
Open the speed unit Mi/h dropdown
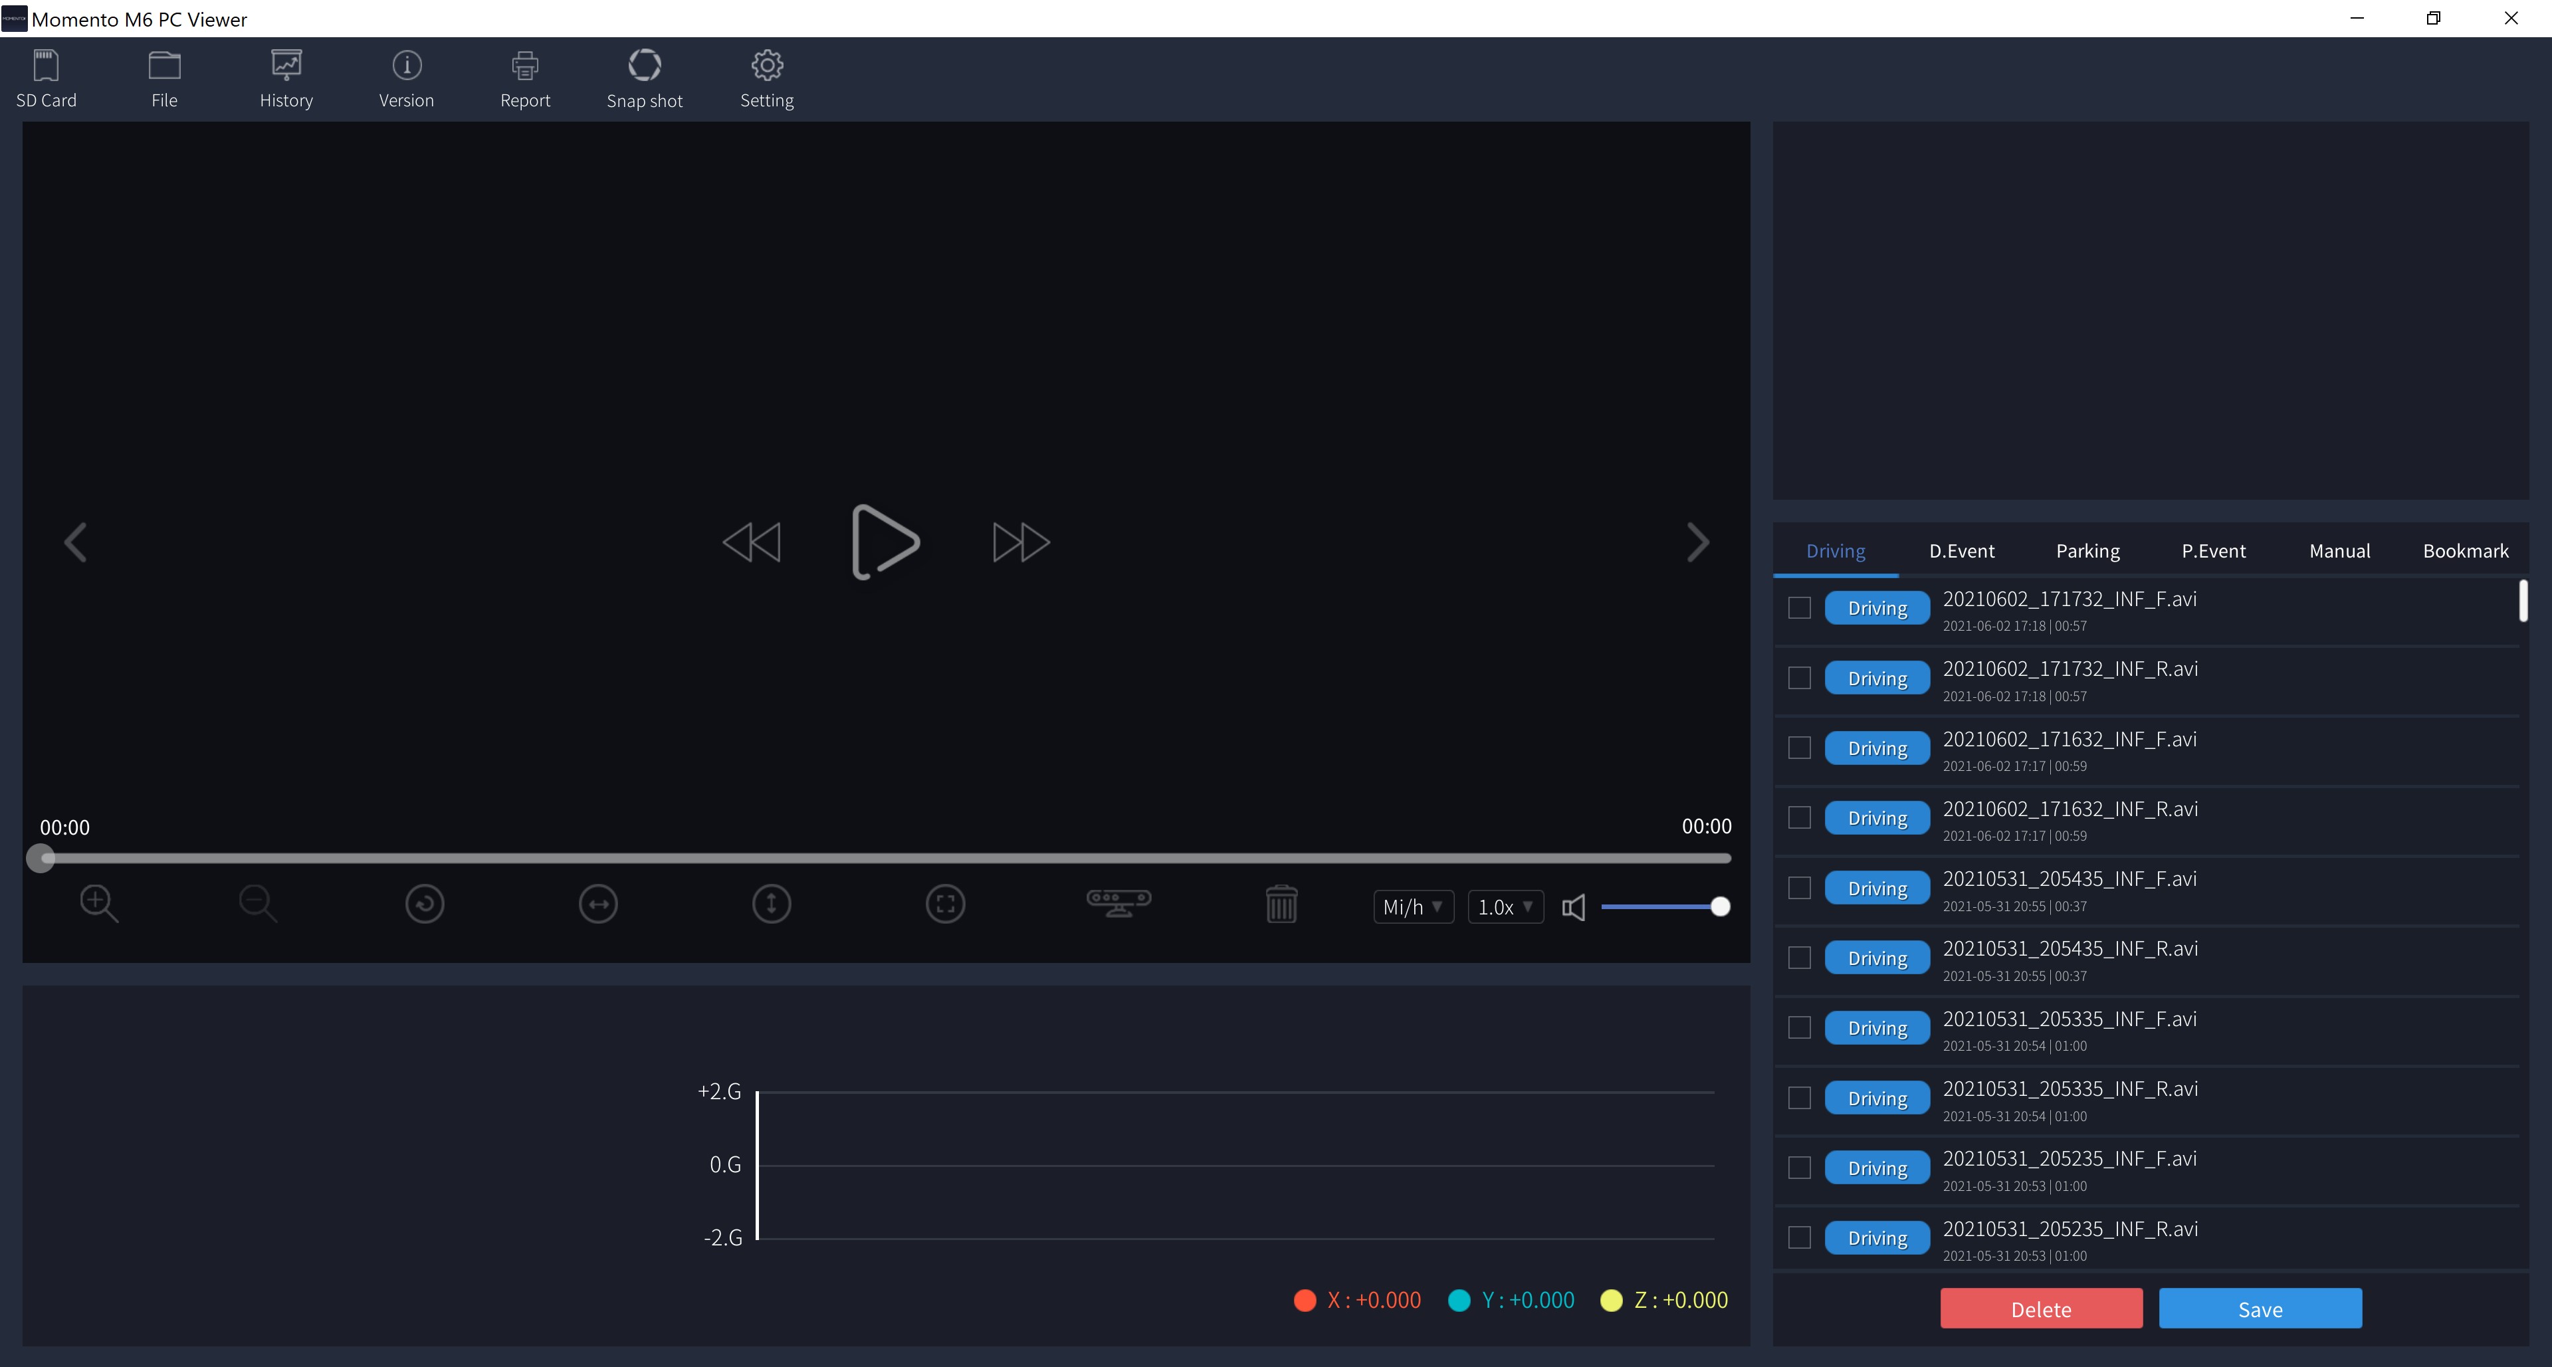(1412, 906)
